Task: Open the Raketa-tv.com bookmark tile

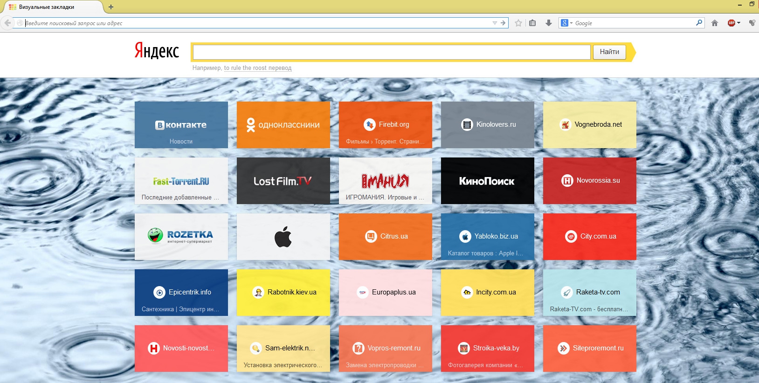Action: click(590, 293)
